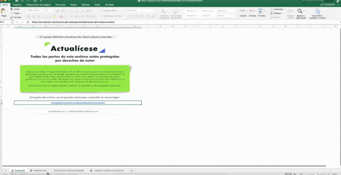Click Crear PDF y compartir vínculo

coord(317,14)
